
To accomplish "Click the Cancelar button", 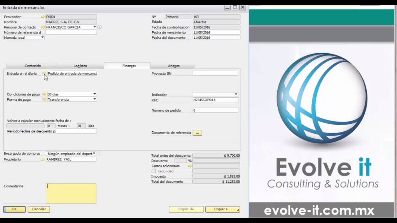I will pyautogui.click(x=39, y=209).
